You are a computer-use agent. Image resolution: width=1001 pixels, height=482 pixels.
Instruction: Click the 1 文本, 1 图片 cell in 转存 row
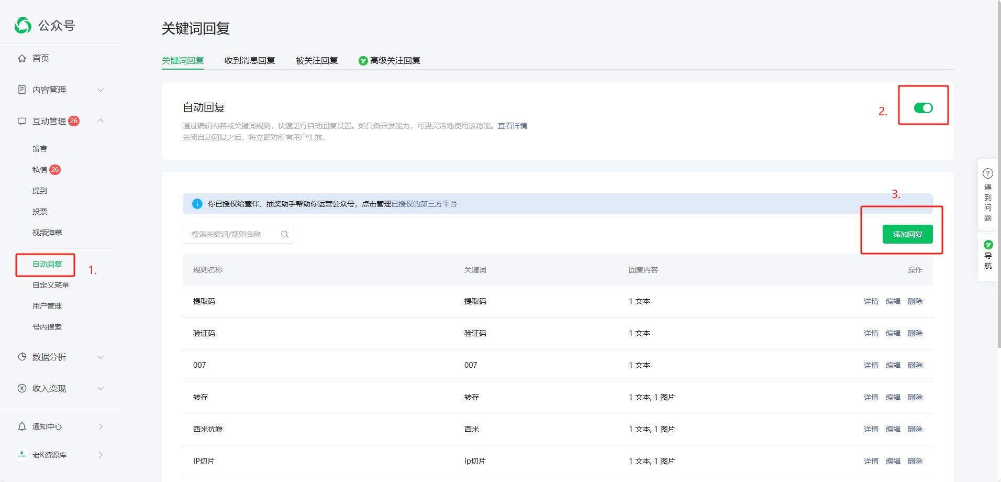(x=652, y=397)
